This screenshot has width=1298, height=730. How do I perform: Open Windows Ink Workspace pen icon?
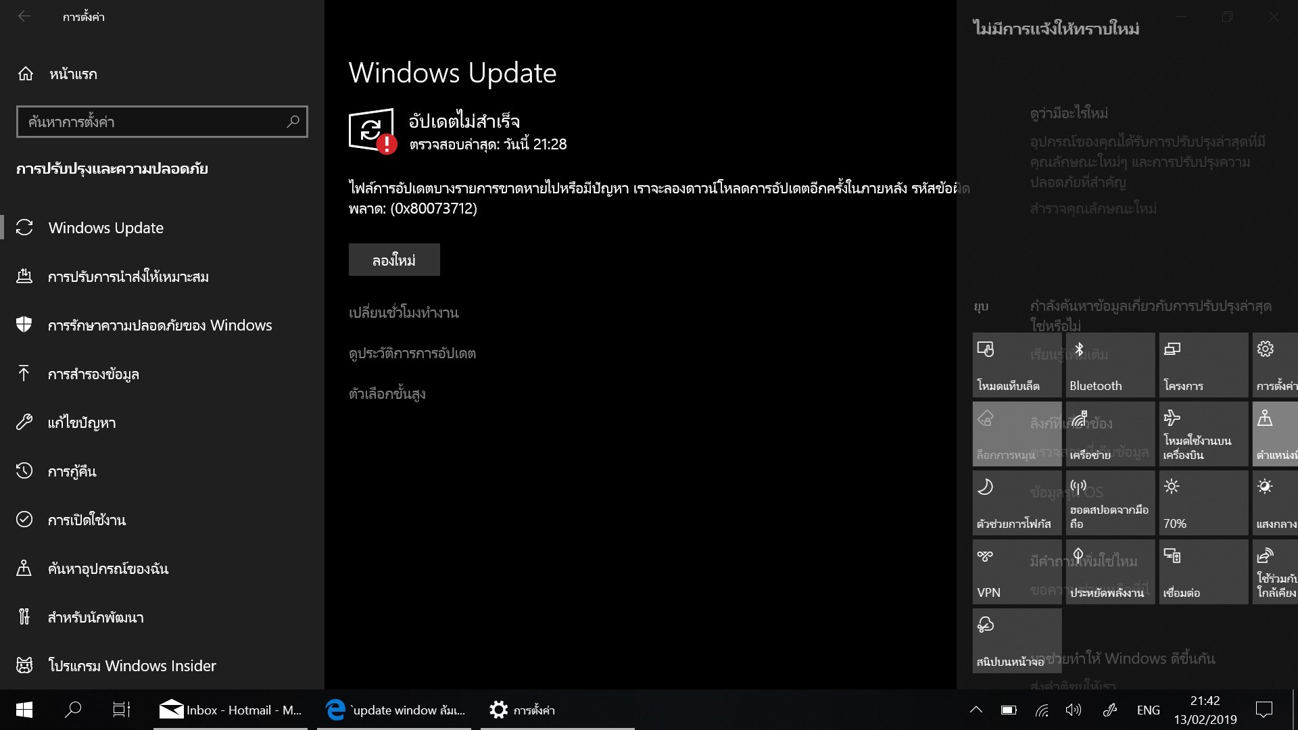point(1109,710)
